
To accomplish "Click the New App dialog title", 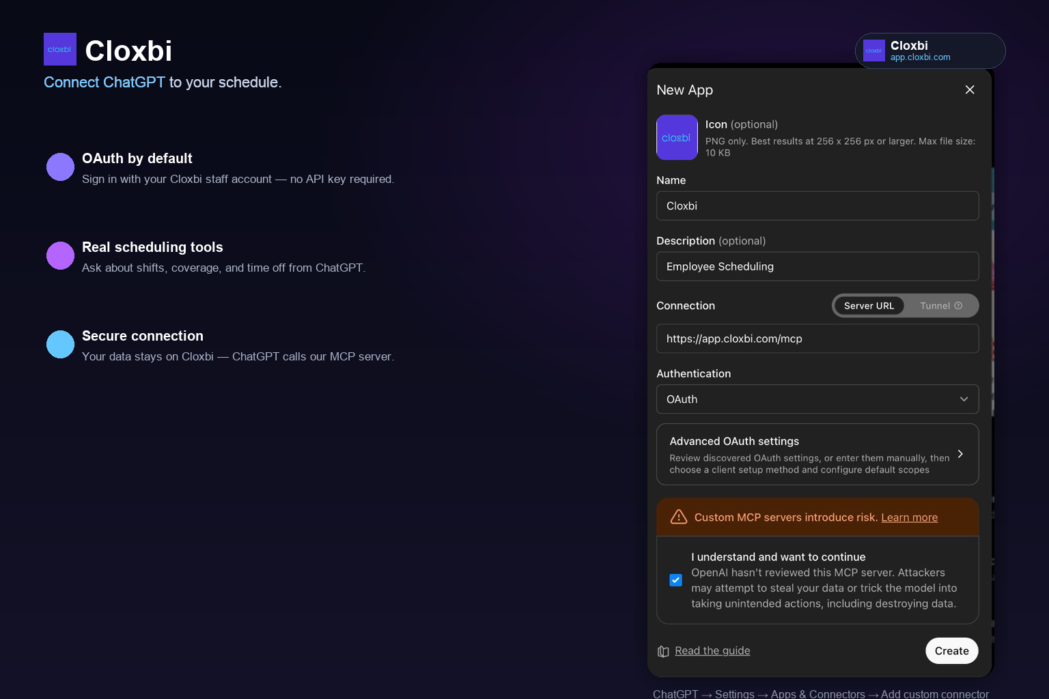I will (x=684, y=90).
